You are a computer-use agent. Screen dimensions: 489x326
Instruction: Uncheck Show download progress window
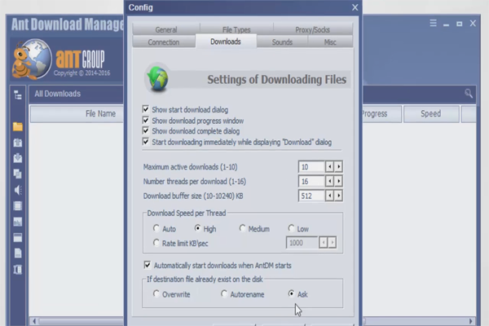click(x=146, y=120)
